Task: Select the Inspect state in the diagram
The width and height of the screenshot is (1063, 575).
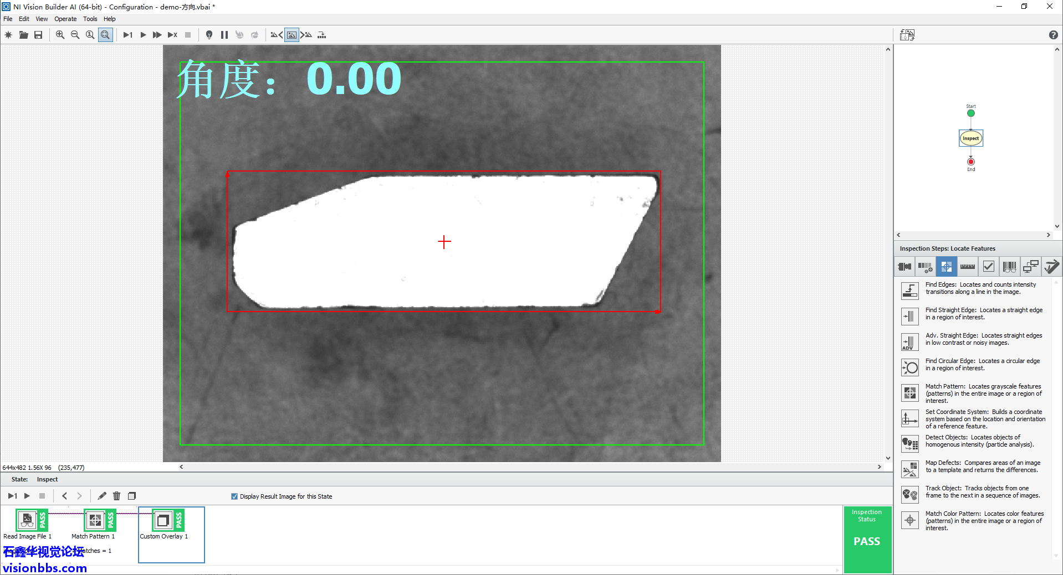Action: [x=970, y=138]
